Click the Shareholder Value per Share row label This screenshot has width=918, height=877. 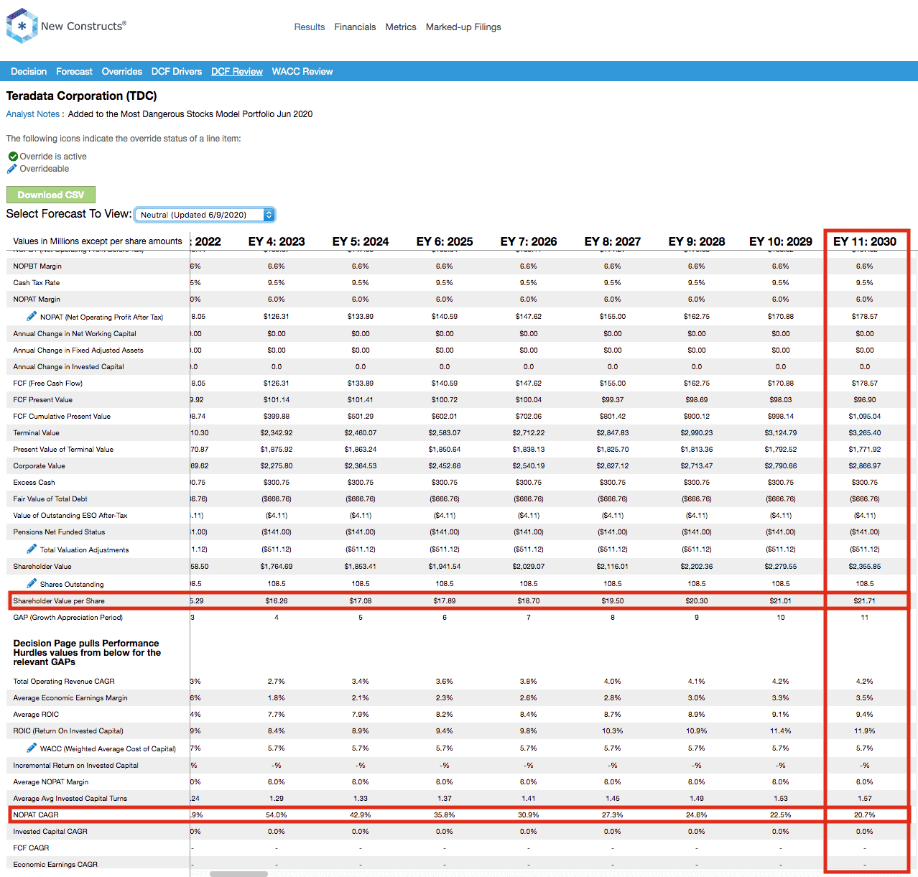point(59,600)
